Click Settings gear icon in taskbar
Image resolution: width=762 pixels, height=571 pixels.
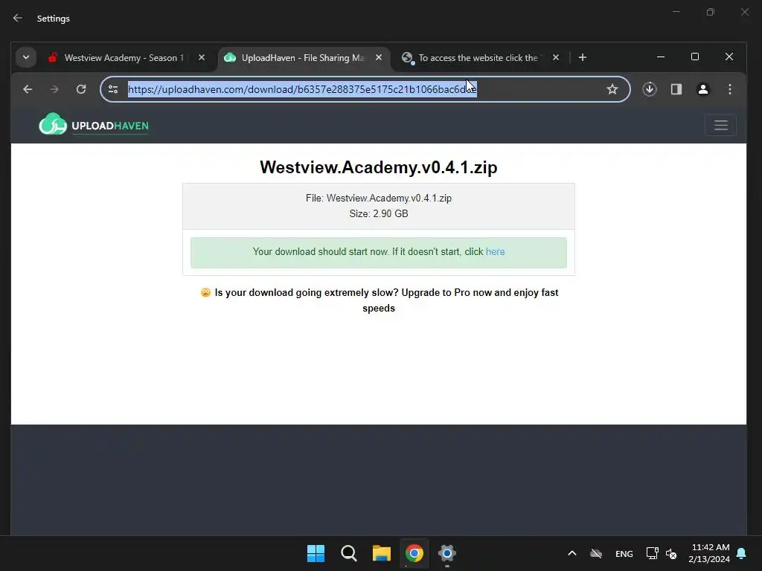pyautogui.click(x=447, y=553)
